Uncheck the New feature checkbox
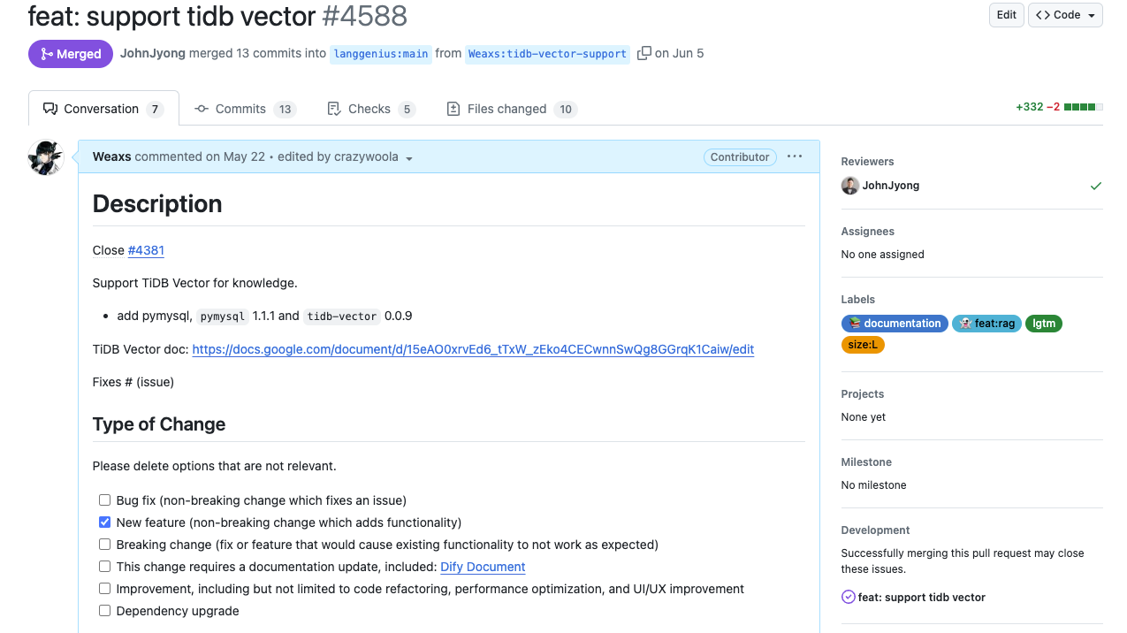This screenshot has width=1127, height=633. 105,522
